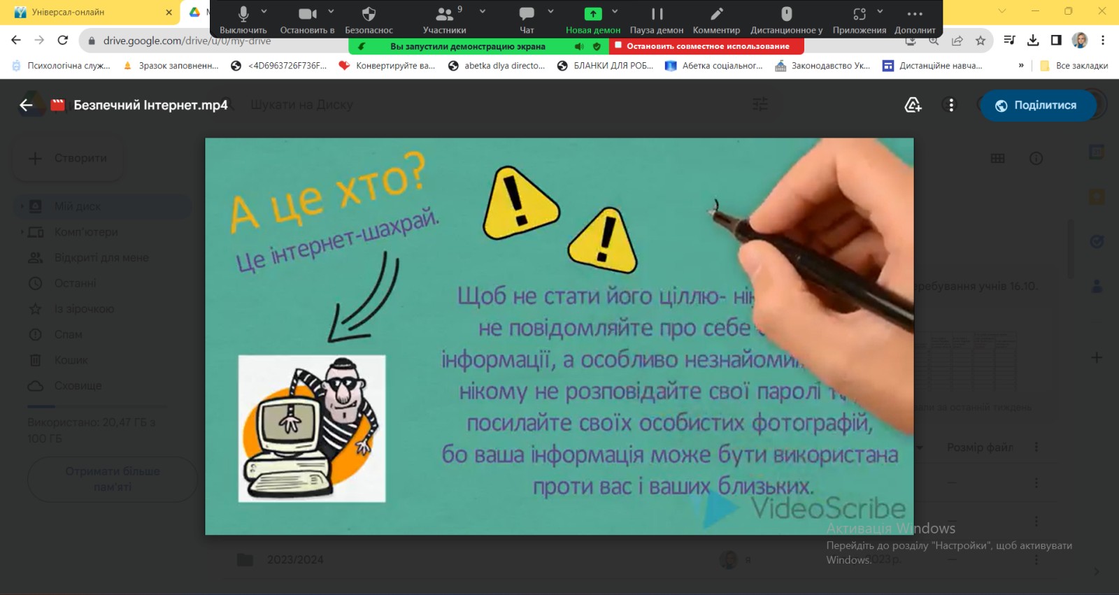Click dimmed Створити button in Drive

pos(68,158)
